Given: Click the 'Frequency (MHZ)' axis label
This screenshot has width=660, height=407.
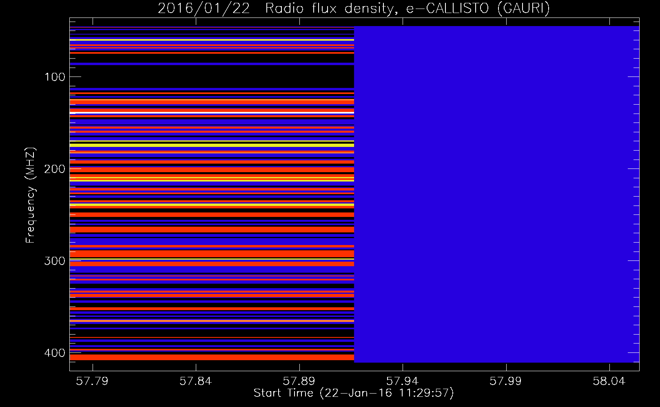Looking at the screenshot, I should [x=31, y=195].
